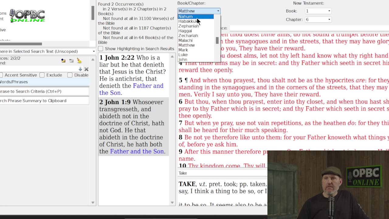Open the Chapter number dropdown
This screenshot has height=219, width=389.
318,19
